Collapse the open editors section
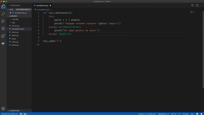This screenshot has width=204, height=115. tap(8, 10)
